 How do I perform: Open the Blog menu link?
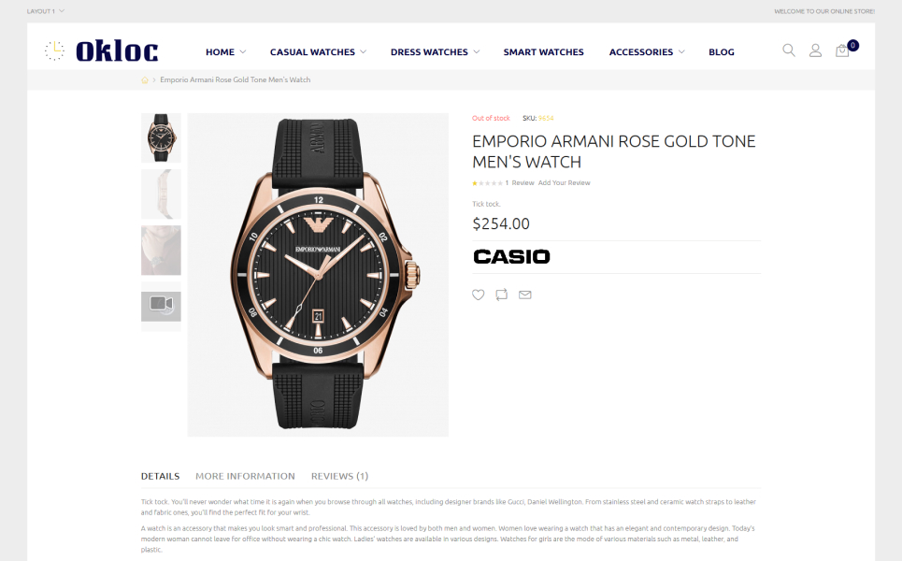721,52
